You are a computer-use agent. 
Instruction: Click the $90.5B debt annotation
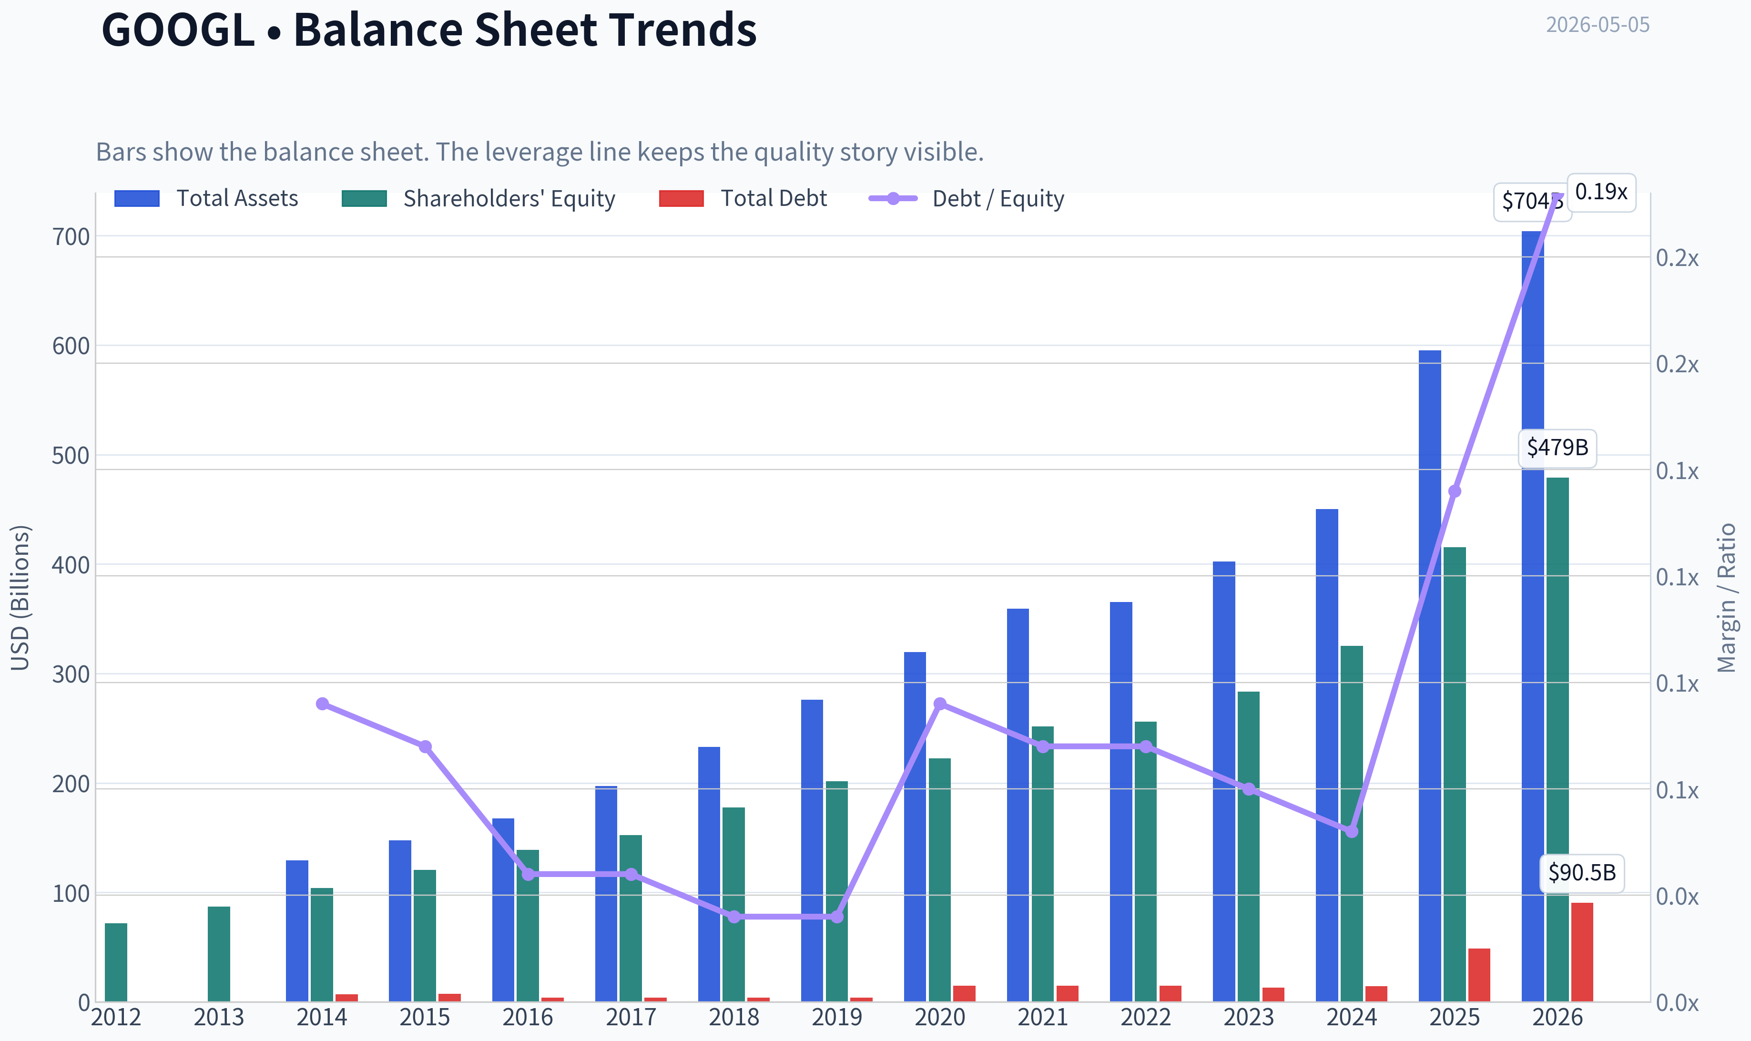point(1582,873)
